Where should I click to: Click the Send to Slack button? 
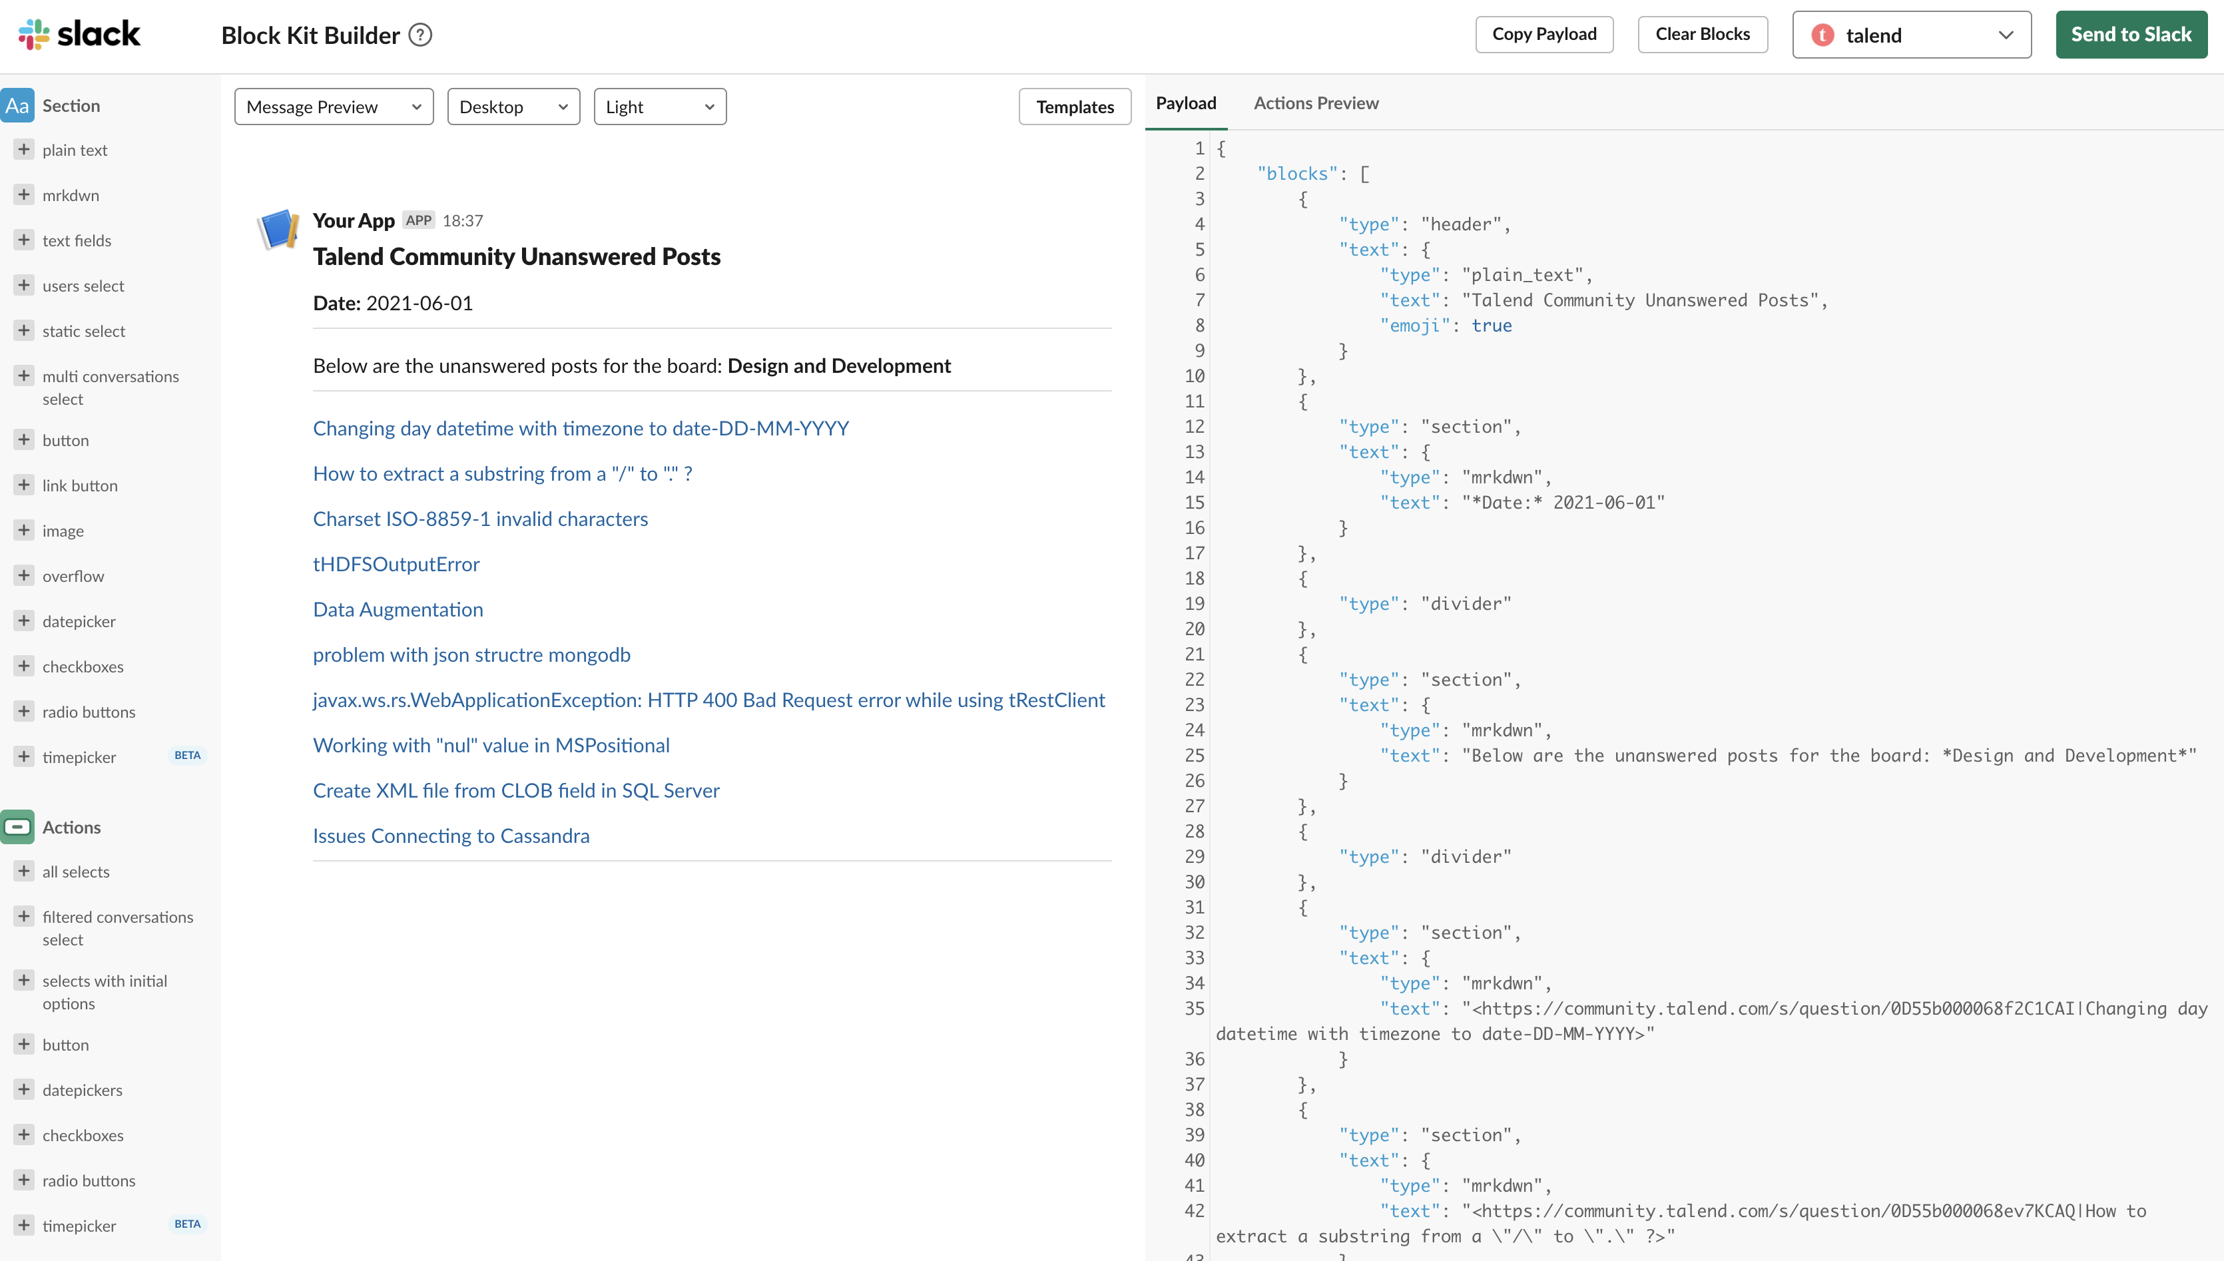tap(2131, 35)
